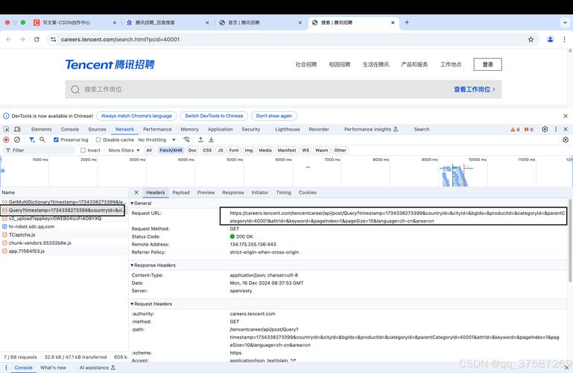The width and height of the screenshot is (573, 373).
Task: Open the Payload tab
Action: click(x=181, y=192)
